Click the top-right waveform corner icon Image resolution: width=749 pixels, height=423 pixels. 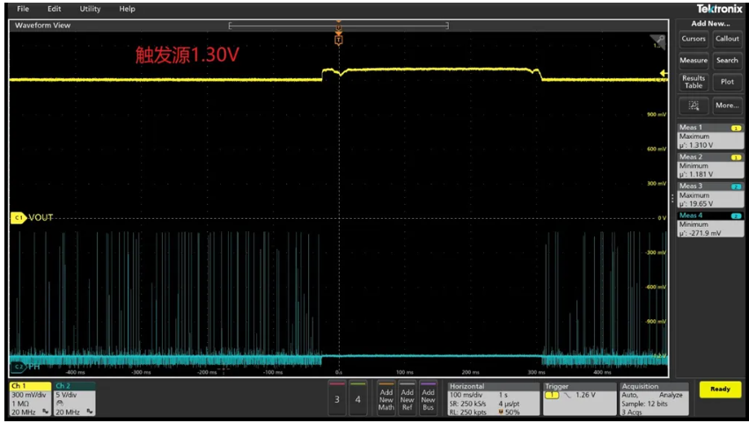point(657,41)
